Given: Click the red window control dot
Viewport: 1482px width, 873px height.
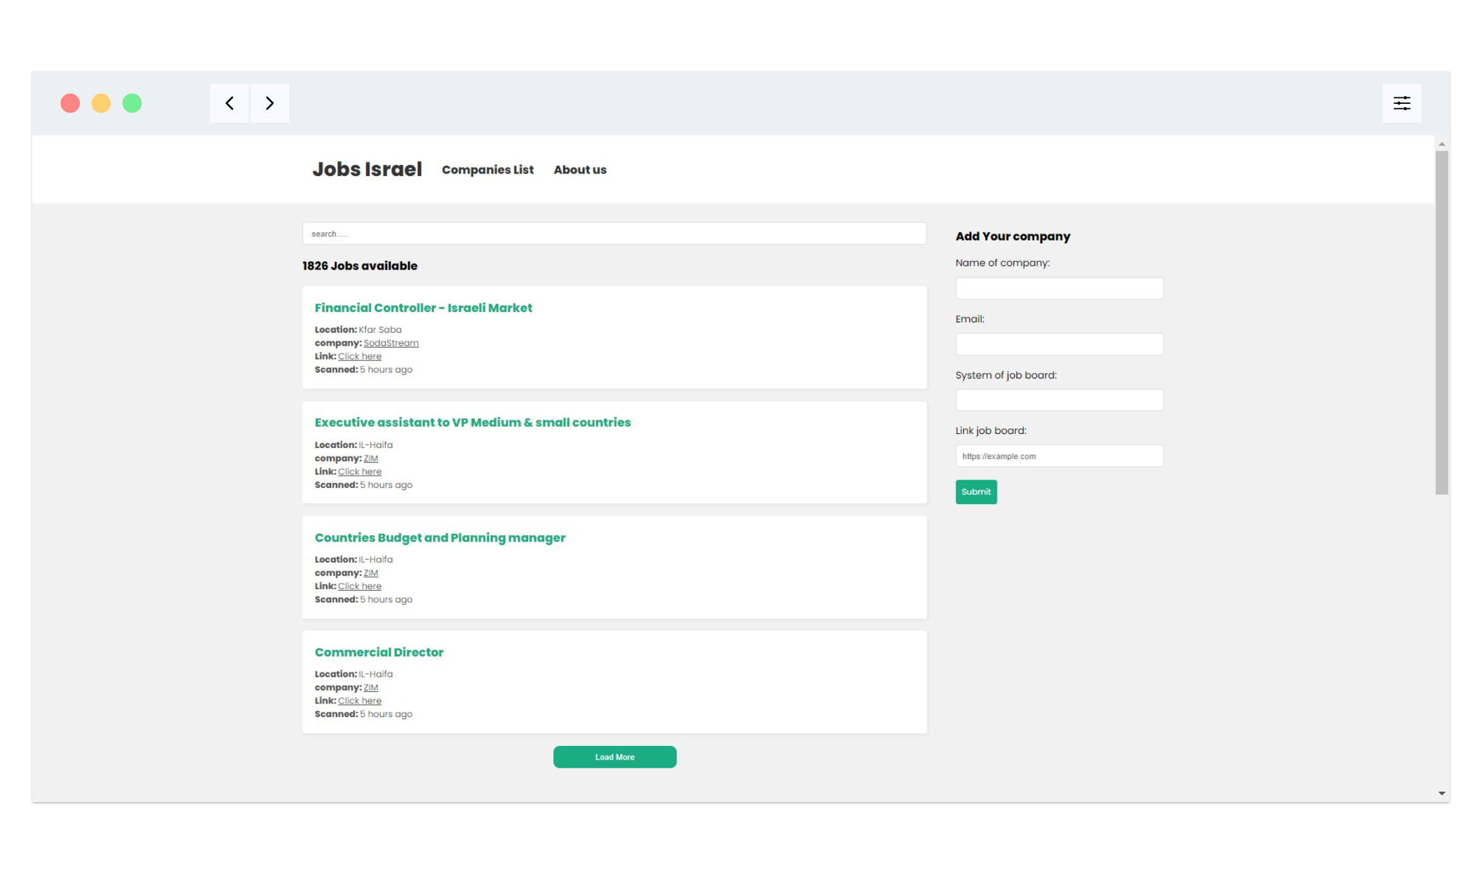Looking at the screenshot, I should click(70, 103).
